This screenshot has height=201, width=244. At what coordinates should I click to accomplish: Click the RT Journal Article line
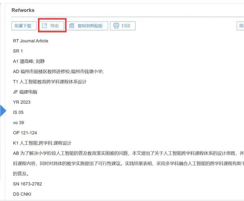point(31,41)
